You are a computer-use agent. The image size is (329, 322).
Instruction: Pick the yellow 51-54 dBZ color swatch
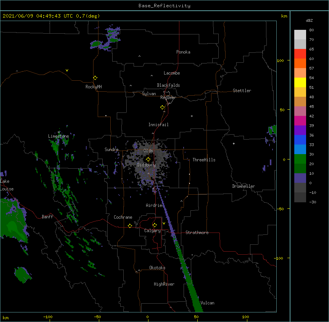point(300,82)
